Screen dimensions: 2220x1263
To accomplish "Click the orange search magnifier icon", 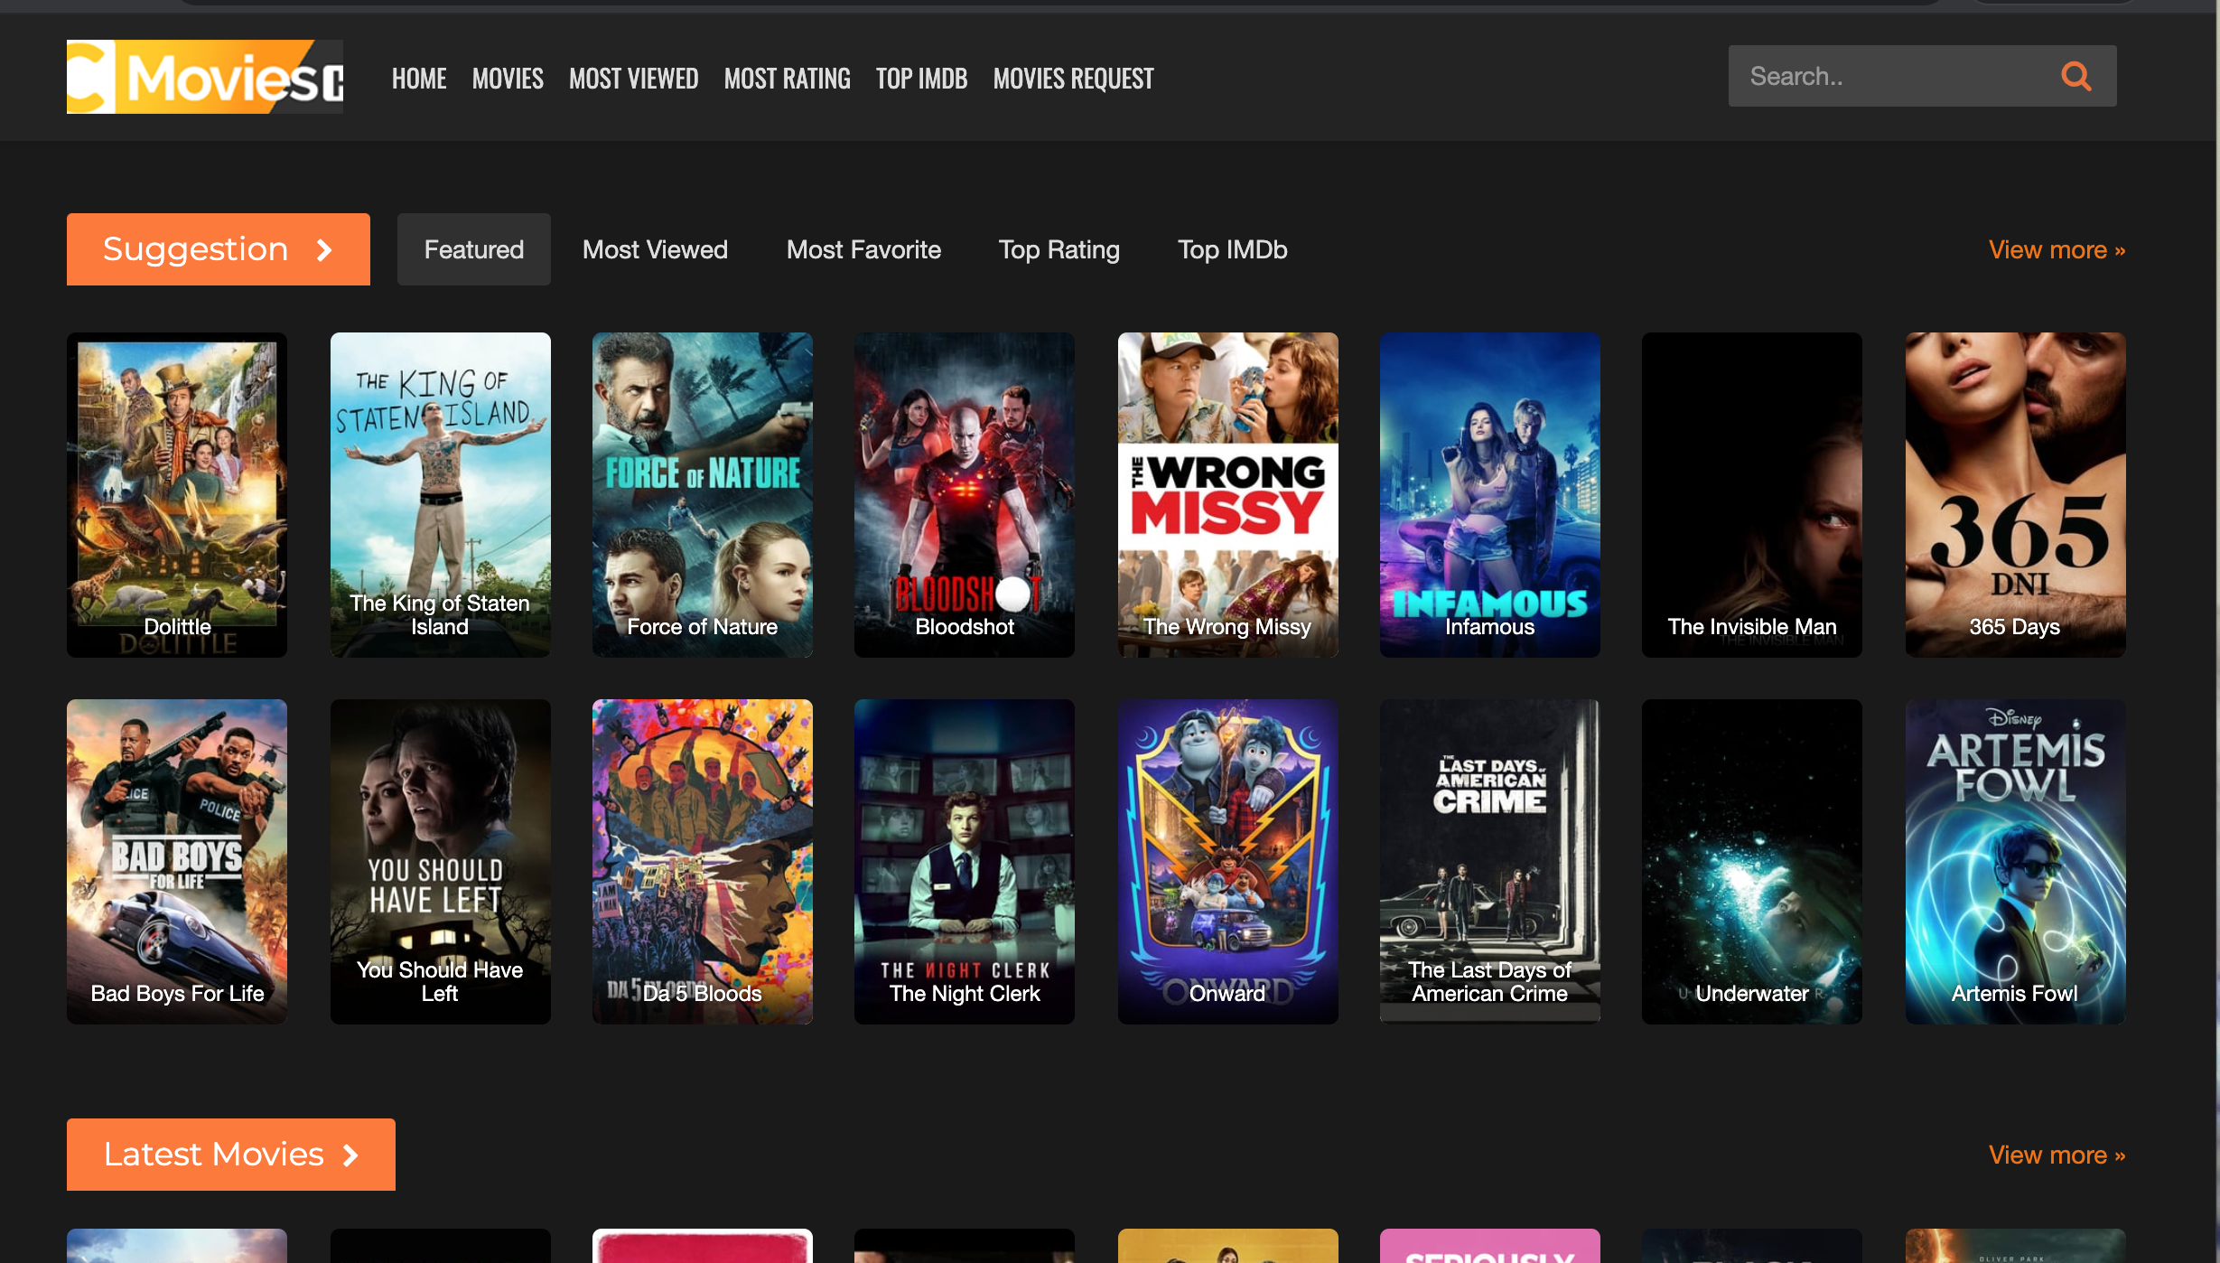I will (2076, 77).
